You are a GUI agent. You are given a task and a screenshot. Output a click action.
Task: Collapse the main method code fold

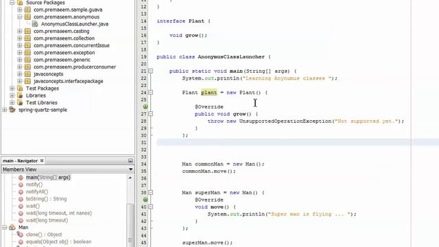click(x=151, y=71)
